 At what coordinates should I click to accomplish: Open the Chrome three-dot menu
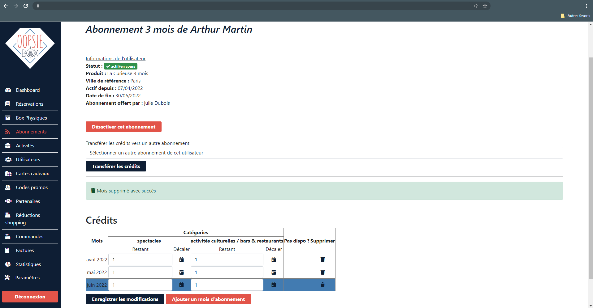pos(587,6)
